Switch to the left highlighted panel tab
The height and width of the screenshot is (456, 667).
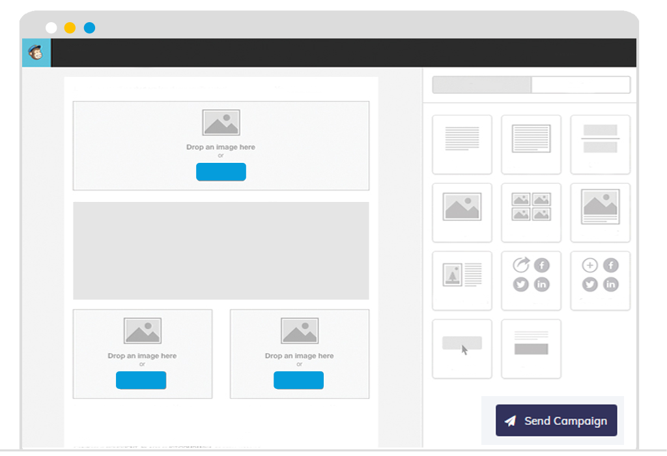pos(482,85)
